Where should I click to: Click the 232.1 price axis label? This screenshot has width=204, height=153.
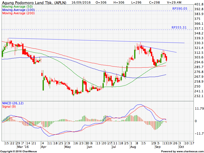(x=199, y=96)
